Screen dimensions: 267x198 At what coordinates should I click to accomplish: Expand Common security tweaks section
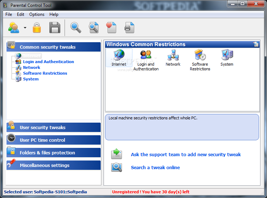[x=54, y=47]
